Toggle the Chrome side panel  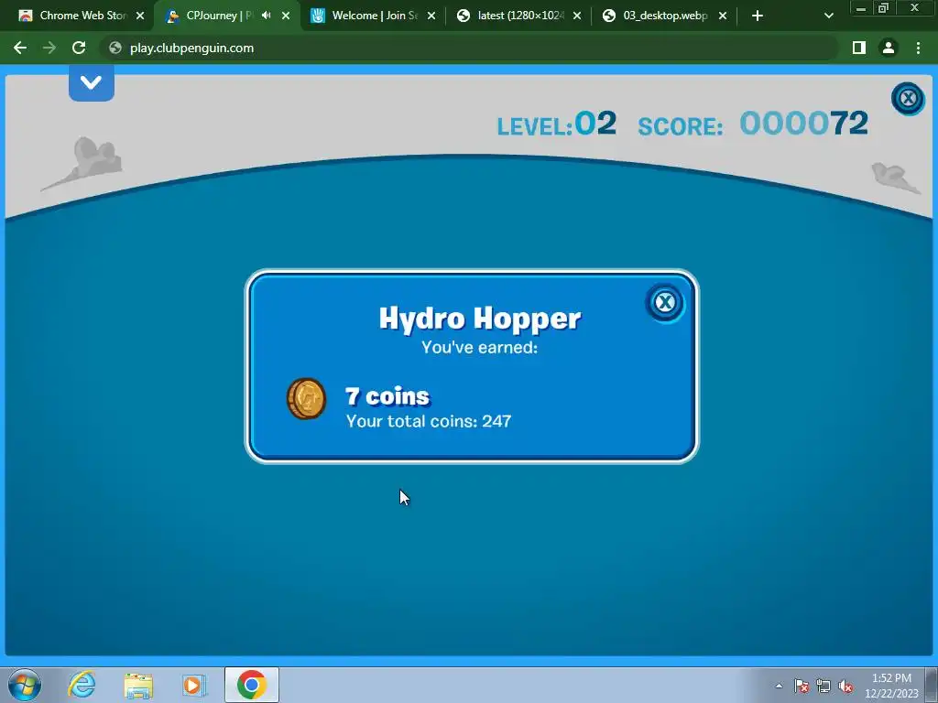coord(859,48)
